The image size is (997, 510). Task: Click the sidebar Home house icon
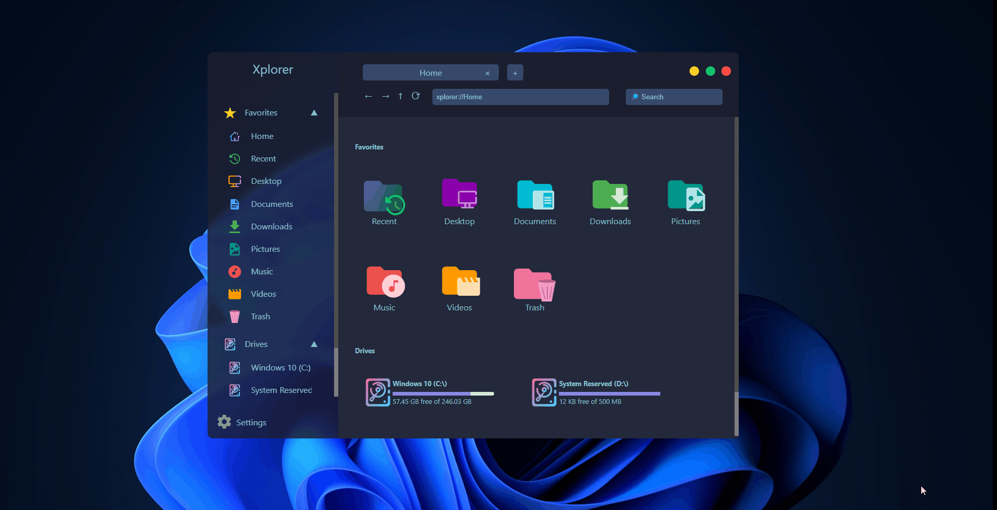point(235,136)
